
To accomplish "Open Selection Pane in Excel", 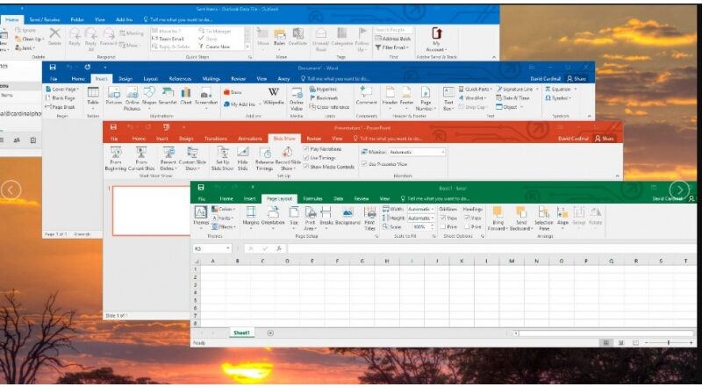I will [x=544, y=219].
